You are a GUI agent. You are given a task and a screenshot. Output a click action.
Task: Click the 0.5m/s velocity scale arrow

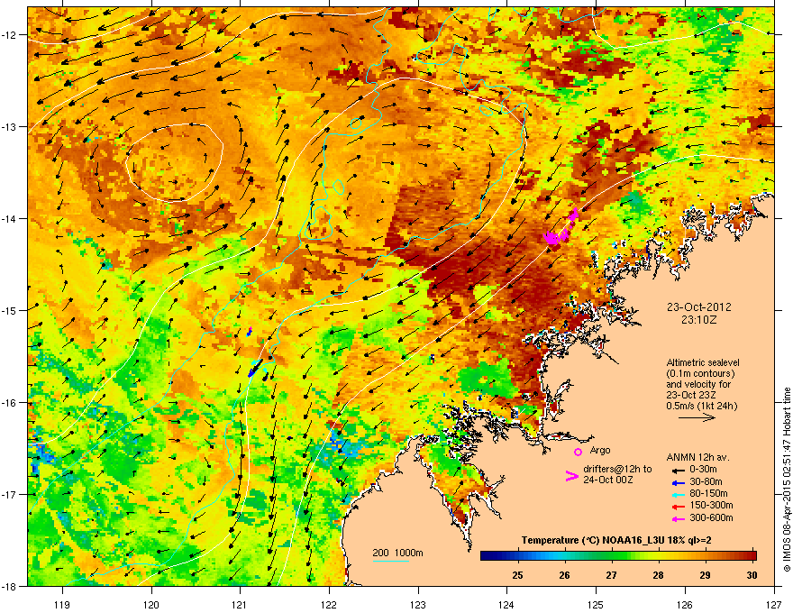697,417
